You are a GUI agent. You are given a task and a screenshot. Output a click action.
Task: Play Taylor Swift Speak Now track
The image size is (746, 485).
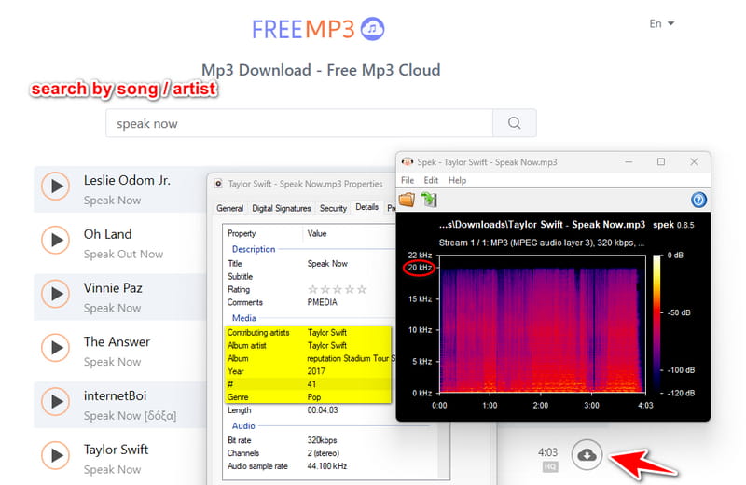[x=55, y=455]
